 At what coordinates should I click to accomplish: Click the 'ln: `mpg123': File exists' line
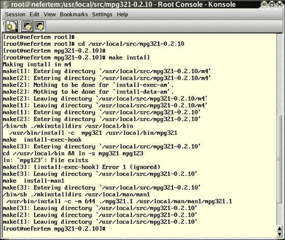pyautogui.click(x=46, y=160)
